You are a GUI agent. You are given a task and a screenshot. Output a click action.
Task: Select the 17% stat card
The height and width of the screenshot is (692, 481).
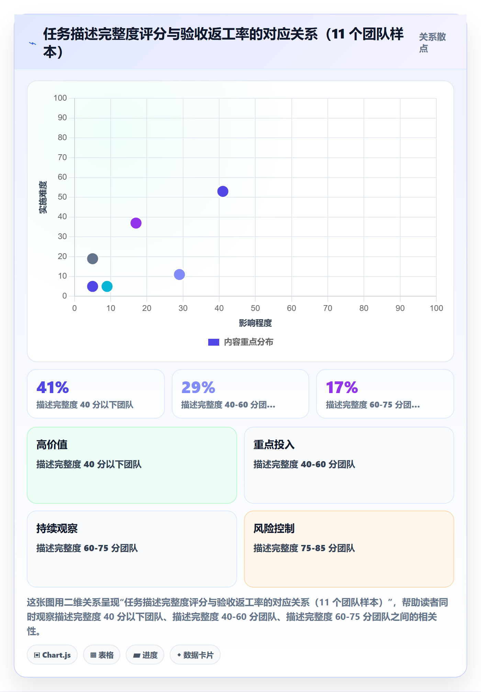[385, 394]
